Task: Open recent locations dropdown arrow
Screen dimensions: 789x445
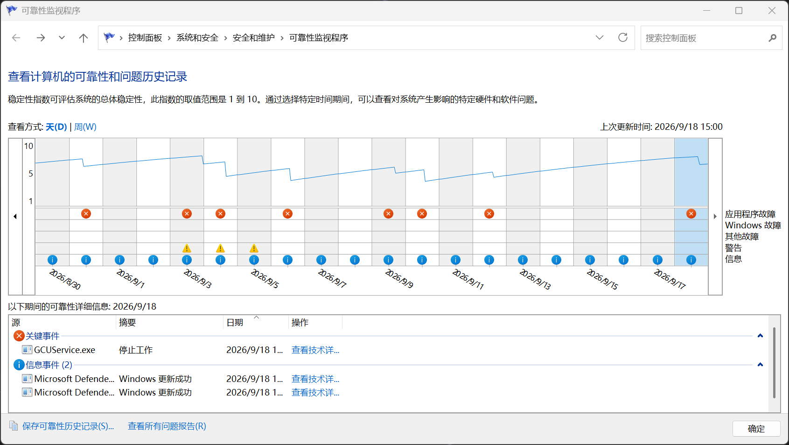Action: (62, 38)
